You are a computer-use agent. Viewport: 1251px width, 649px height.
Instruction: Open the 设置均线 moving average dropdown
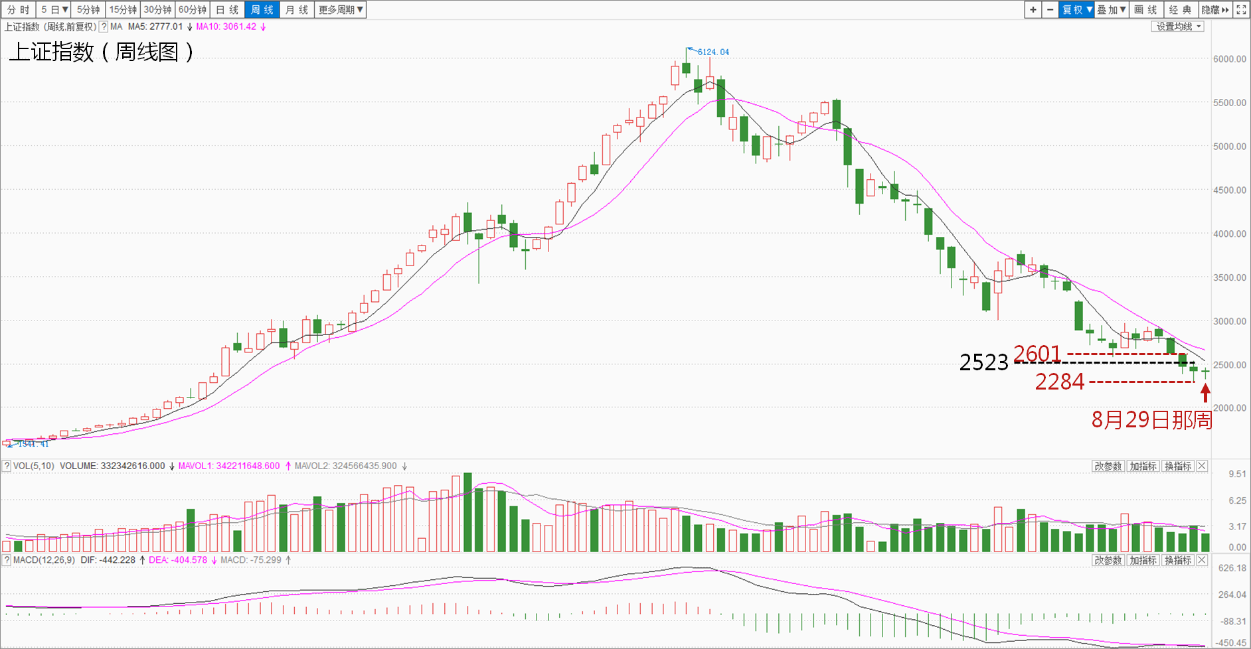click(x=1179, y=27)
